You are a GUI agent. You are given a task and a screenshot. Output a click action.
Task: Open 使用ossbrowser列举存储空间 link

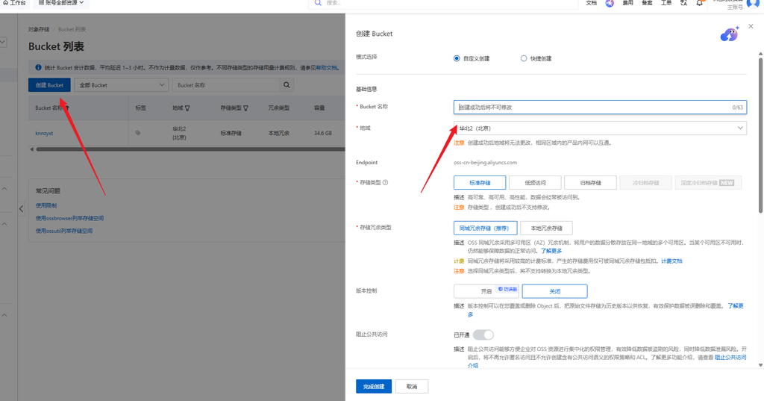[x=69, y=218]
